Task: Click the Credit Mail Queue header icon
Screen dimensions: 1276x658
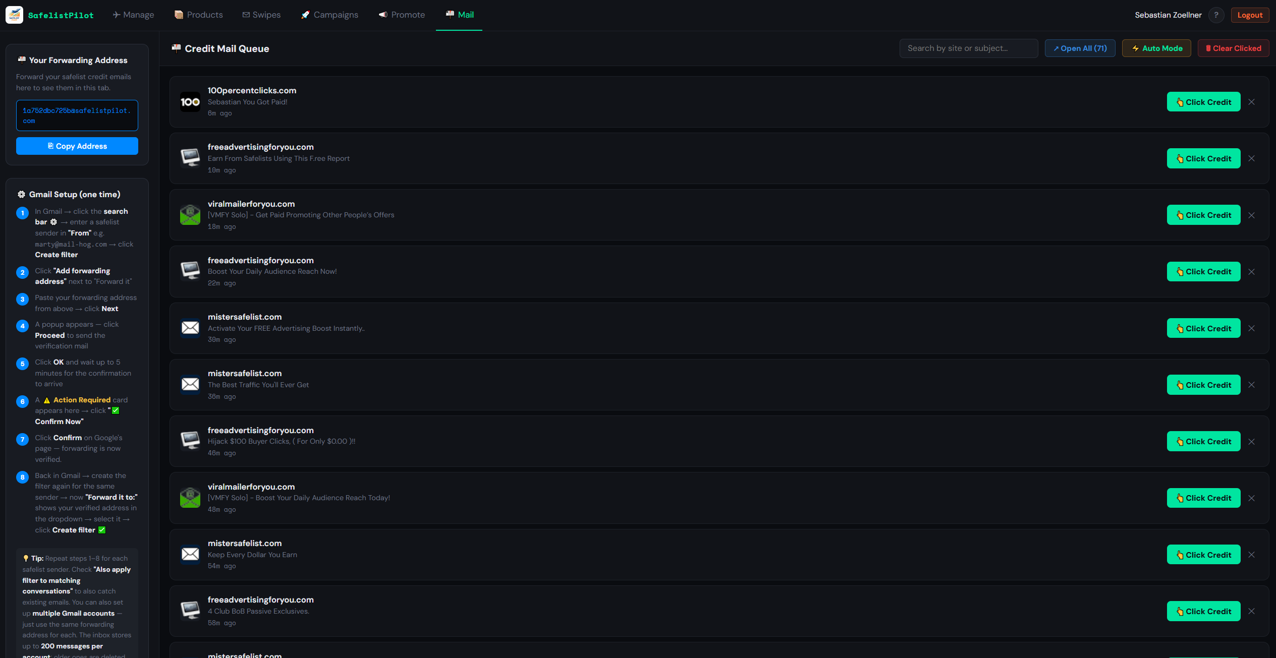Action: pos(177,48)
